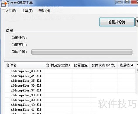Select the d3dcompiler_34.dll row

70,76
